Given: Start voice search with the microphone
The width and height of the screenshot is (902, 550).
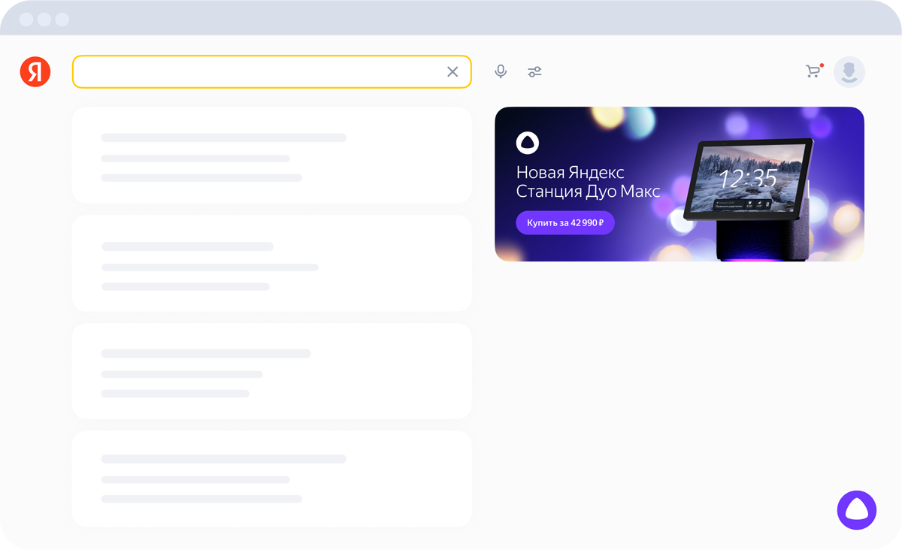Looking at the screenshot, I should [501, 71].
